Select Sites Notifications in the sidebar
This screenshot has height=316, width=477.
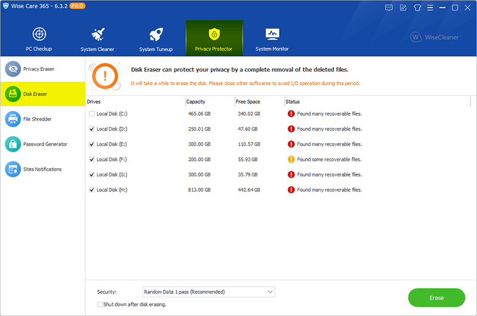tap(42, 169)
